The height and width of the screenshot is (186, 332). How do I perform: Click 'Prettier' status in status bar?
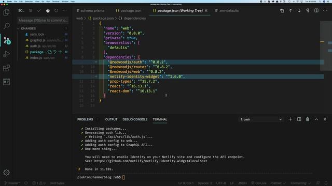click(278, 183)
